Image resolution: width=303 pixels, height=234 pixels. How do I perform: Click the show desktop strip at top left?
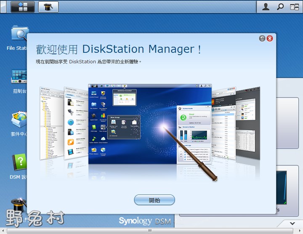click(x=3, y=7)
